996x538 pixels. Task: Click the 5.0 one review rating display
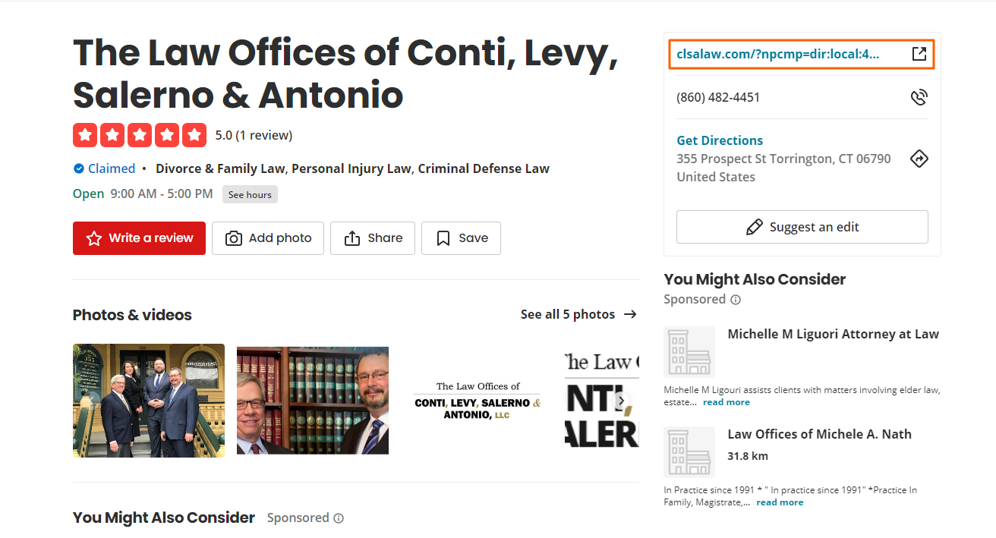click(254, 134)
